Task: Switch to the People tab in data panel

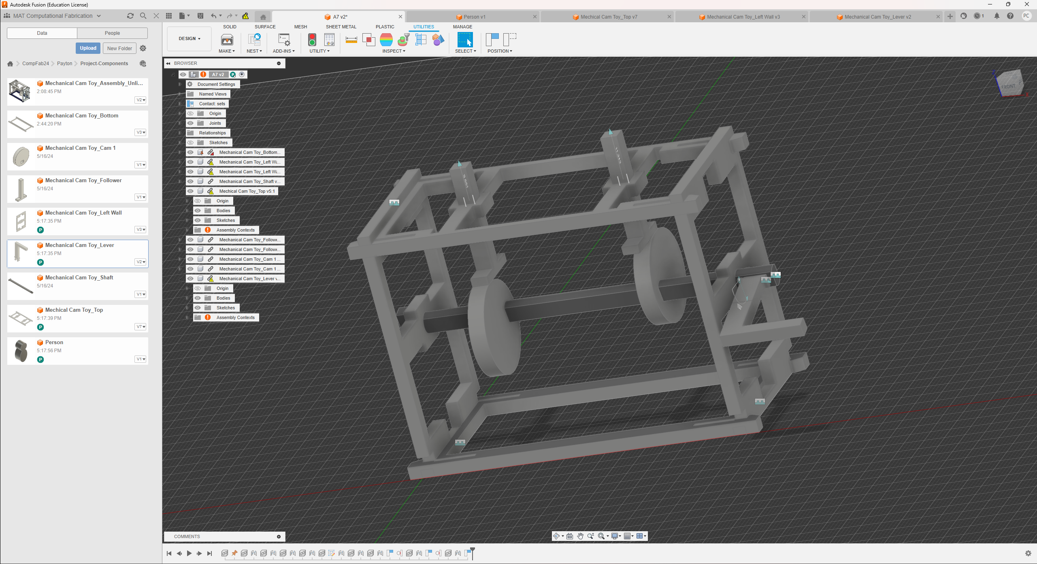Action: pos(112,33)
